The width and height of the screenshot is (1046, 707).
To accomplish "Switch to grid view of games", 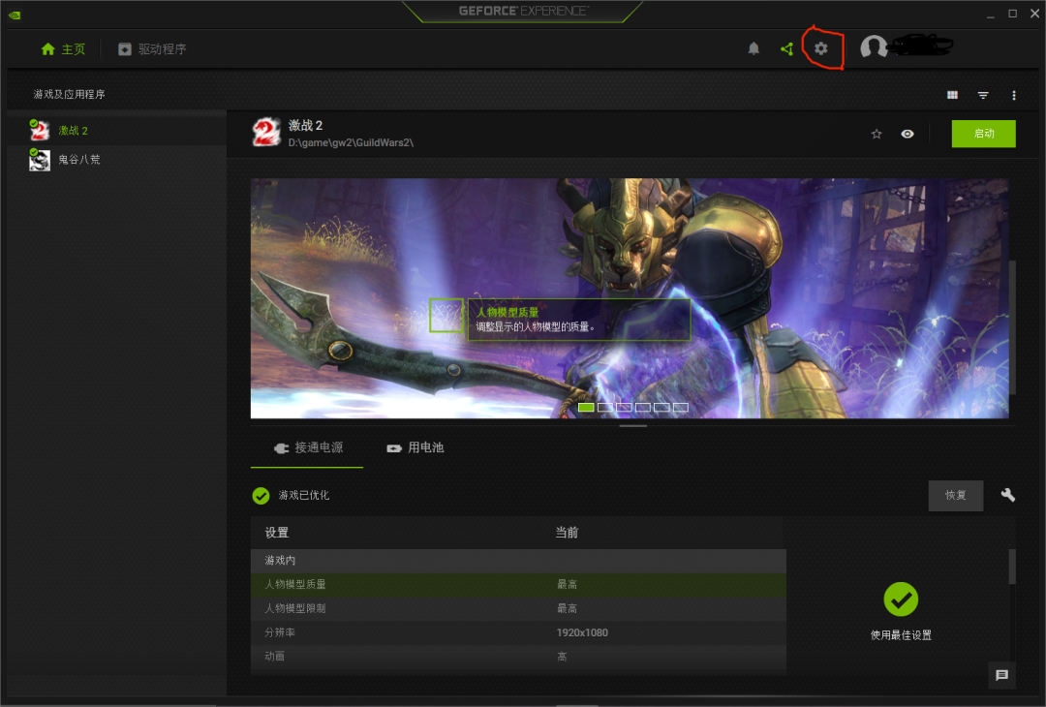I will [953, 95].
